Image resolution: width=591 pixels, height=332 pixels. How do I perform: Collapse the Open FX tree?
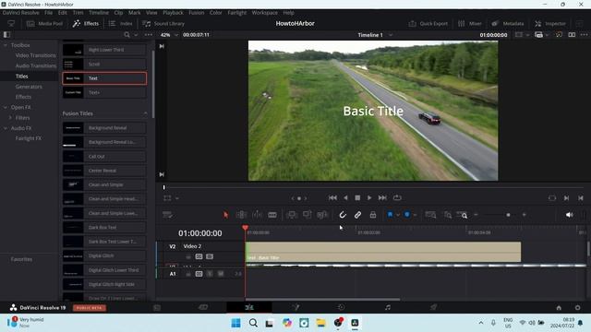pyautogui.click(x=6, y=107)
